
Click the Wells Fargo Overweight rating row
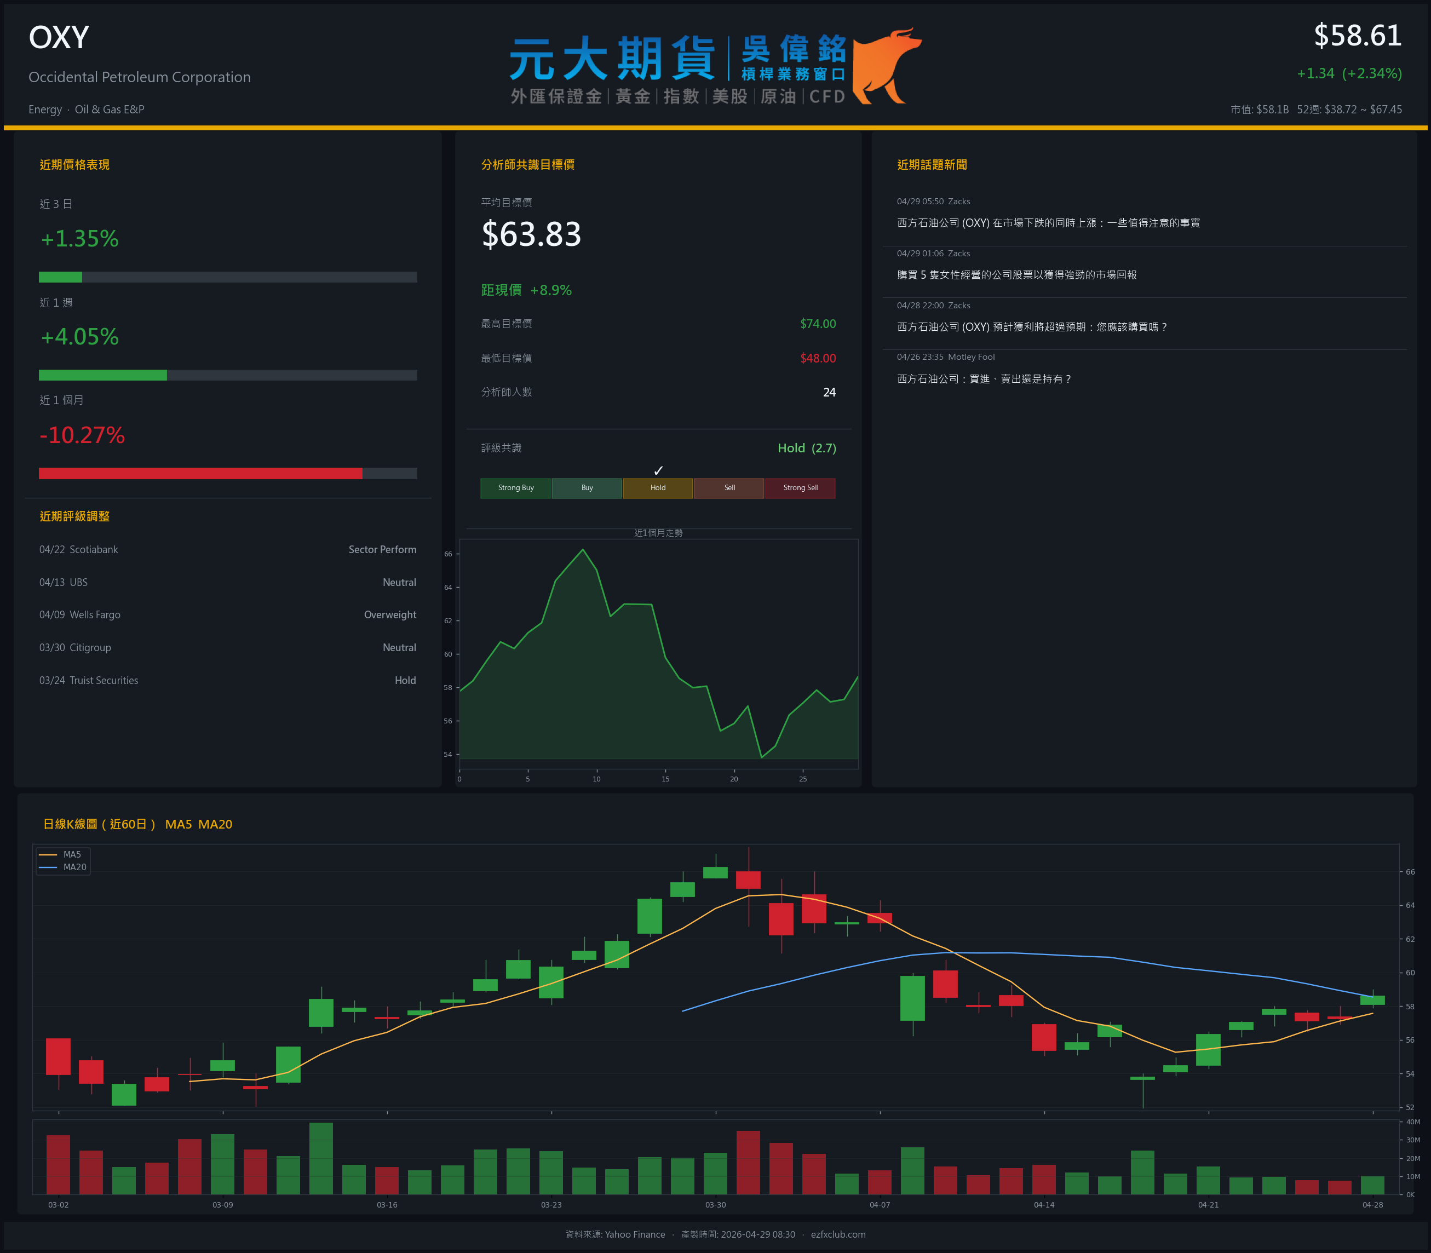(228, 614)
